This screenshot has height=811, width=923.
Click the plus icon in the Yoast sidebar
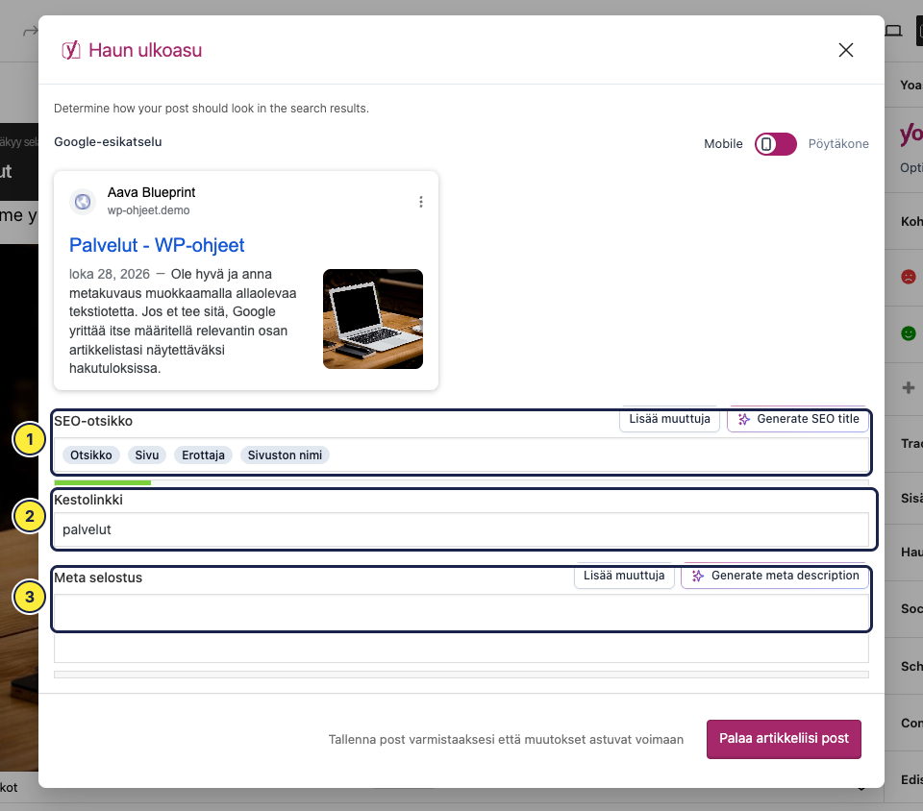(909, 387)
